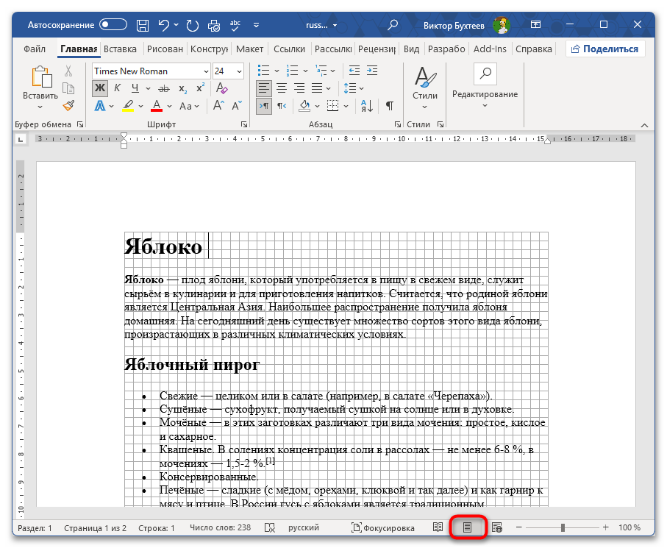Collapse the ribbon with chevron
Viewport: 667px width, 548px height.
pos(644,125)
